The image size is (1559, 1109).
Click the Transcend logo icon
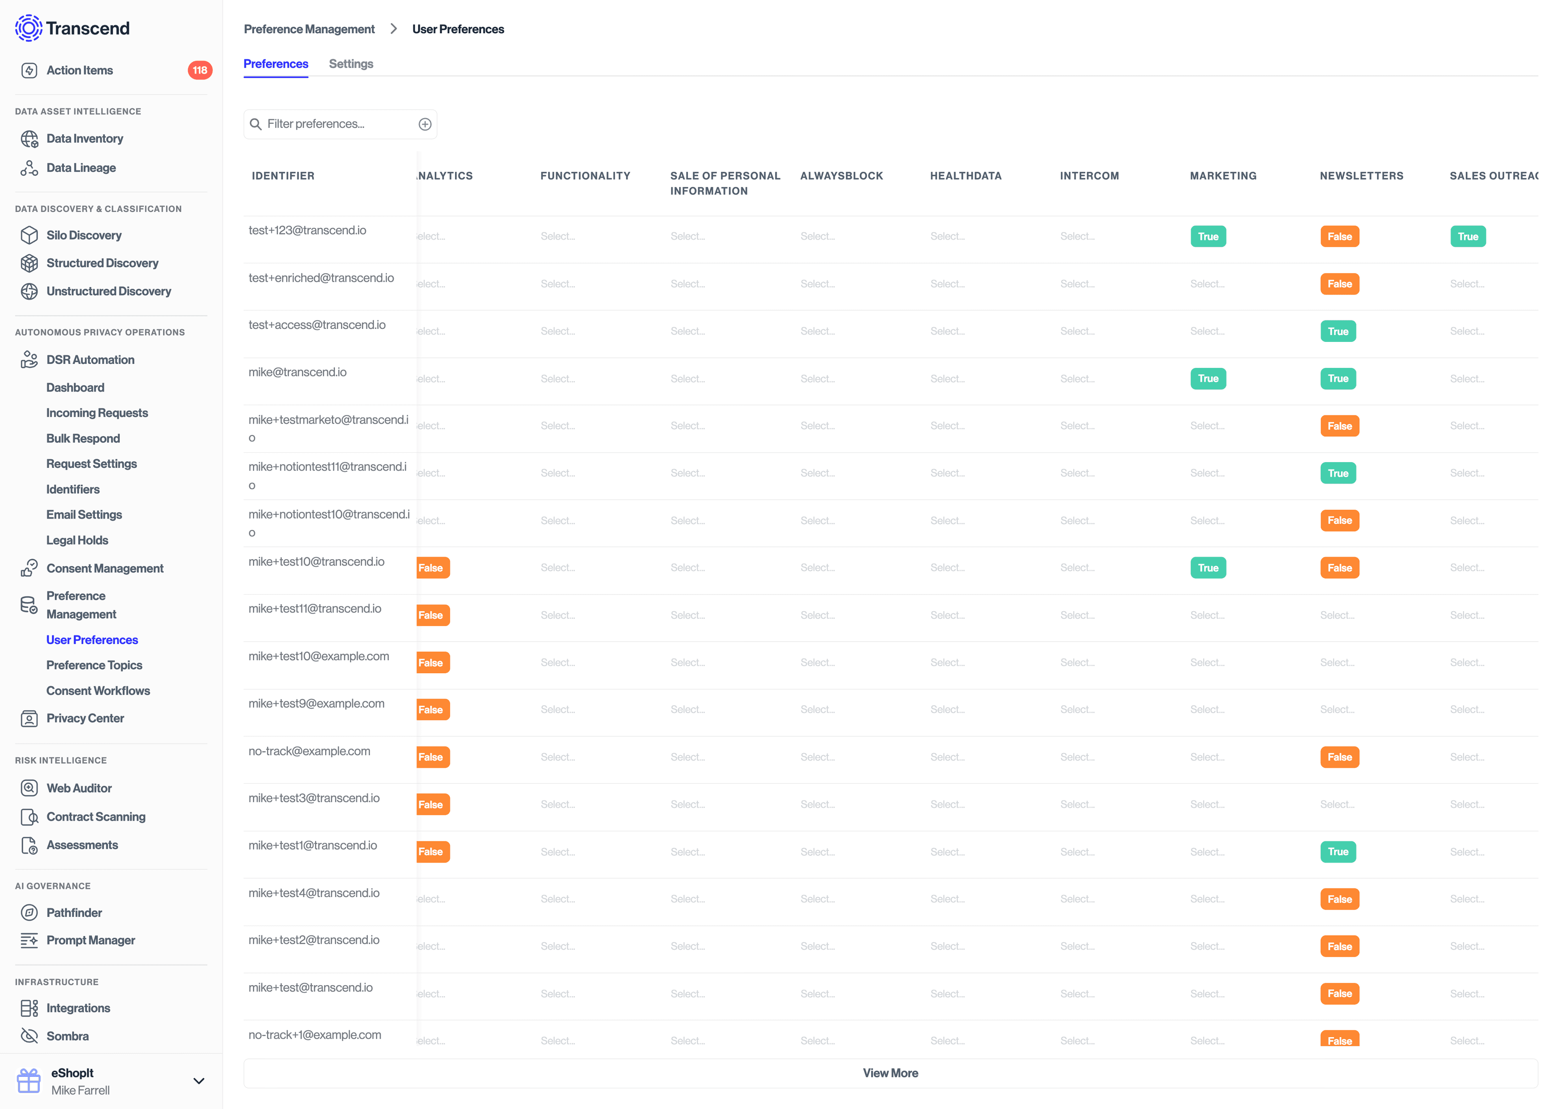[x=29, y=29]
